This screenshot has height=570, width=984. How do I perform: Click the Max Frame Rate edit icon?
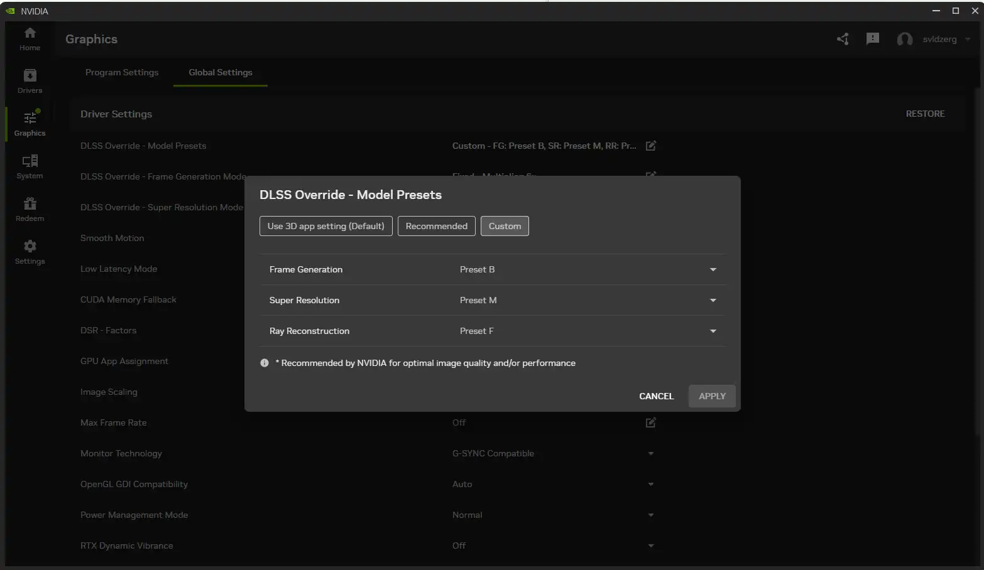651,422
